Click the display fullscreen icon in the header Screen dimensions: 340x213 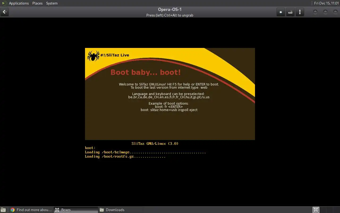(281, 12)
